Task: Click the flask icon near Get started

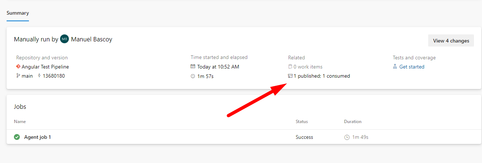Action: click(x=395, y=67)
